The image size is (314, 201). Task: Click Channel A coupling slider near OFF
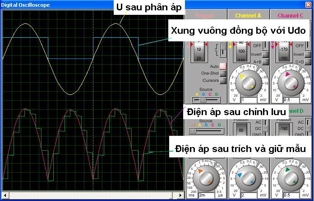tap(266, 45)
